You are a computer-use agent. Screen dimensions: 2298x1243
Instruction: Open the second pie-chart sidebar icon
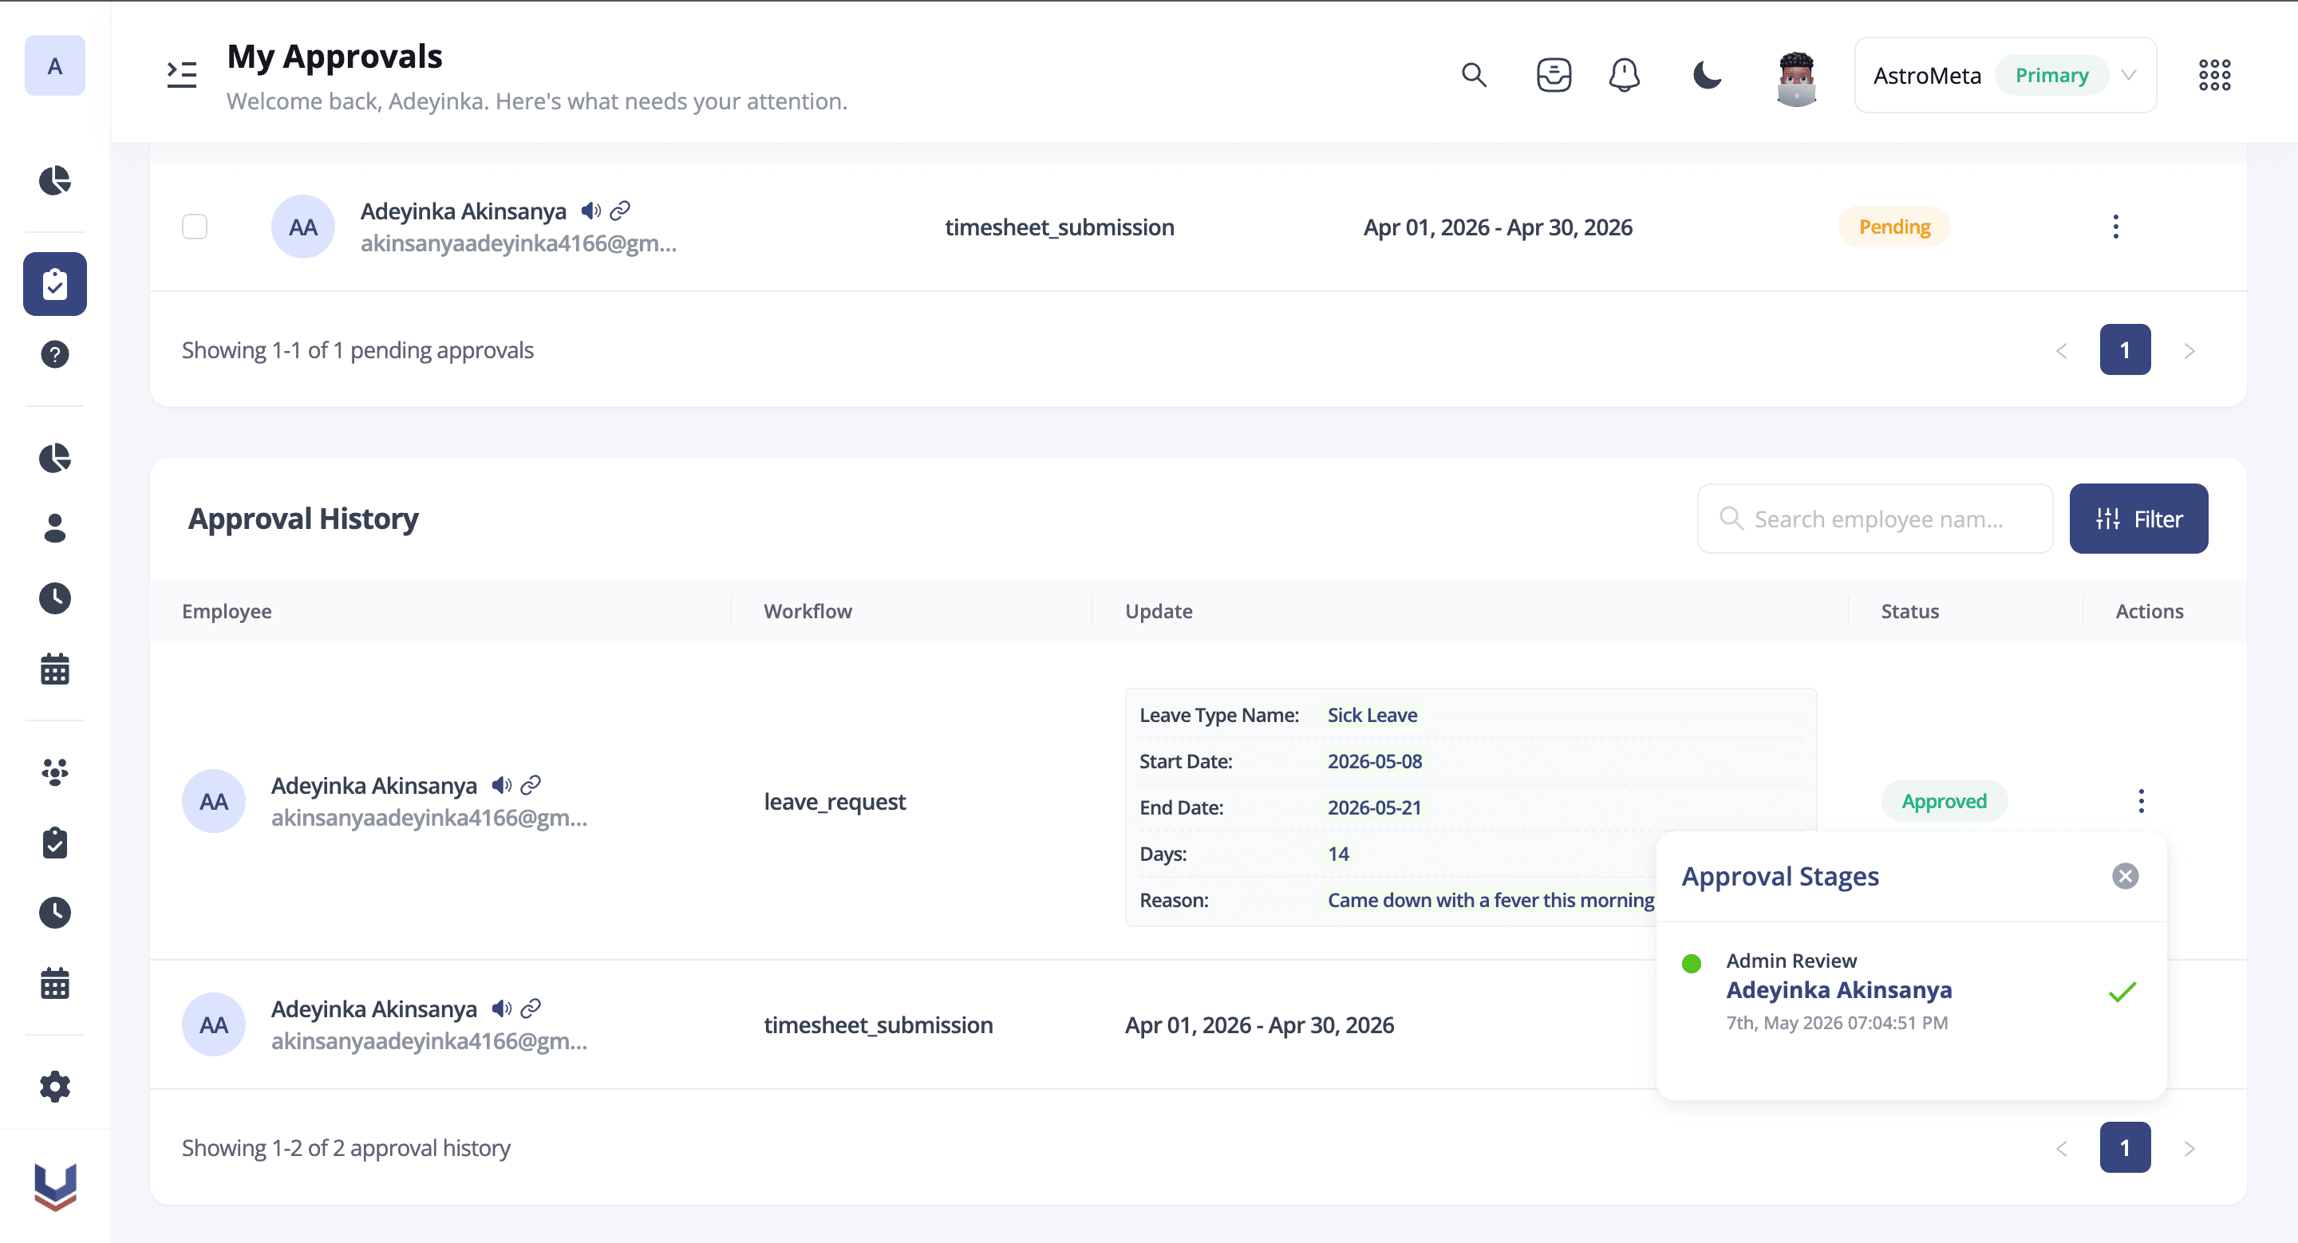(54, 458)
